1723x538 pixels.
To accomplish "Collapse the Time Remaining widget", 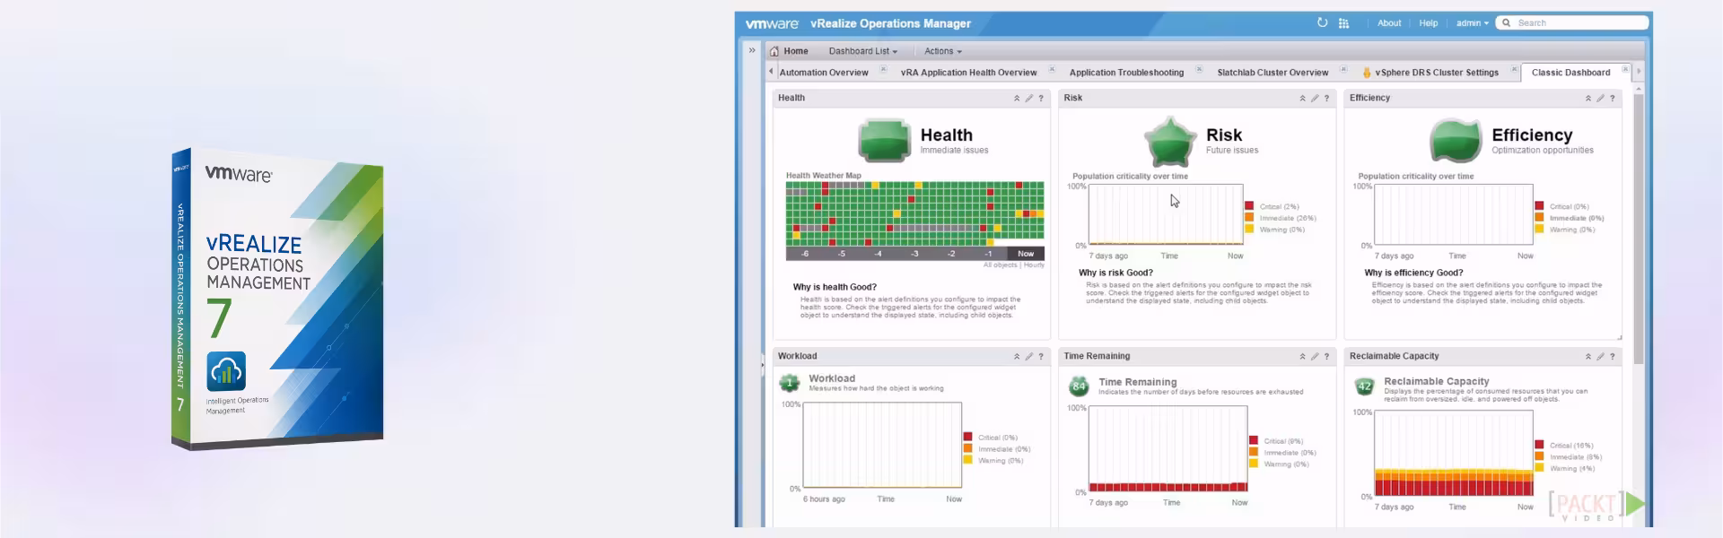I will click(x=1302, y=357).
